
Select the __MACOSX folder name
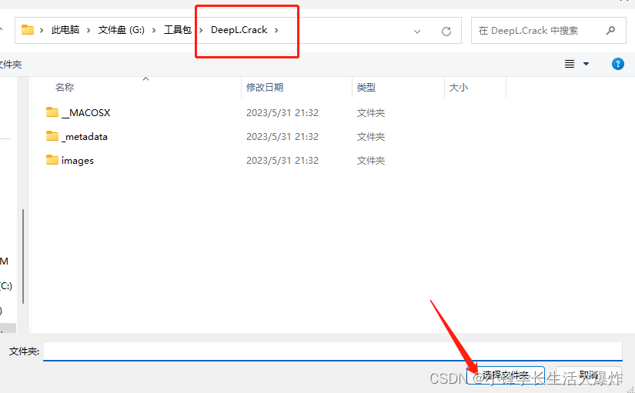[x=86, y=112]
